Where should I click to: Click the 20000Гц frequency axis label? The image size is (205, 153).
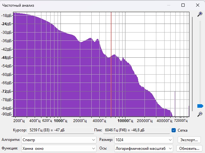click(x=145, y=121)
